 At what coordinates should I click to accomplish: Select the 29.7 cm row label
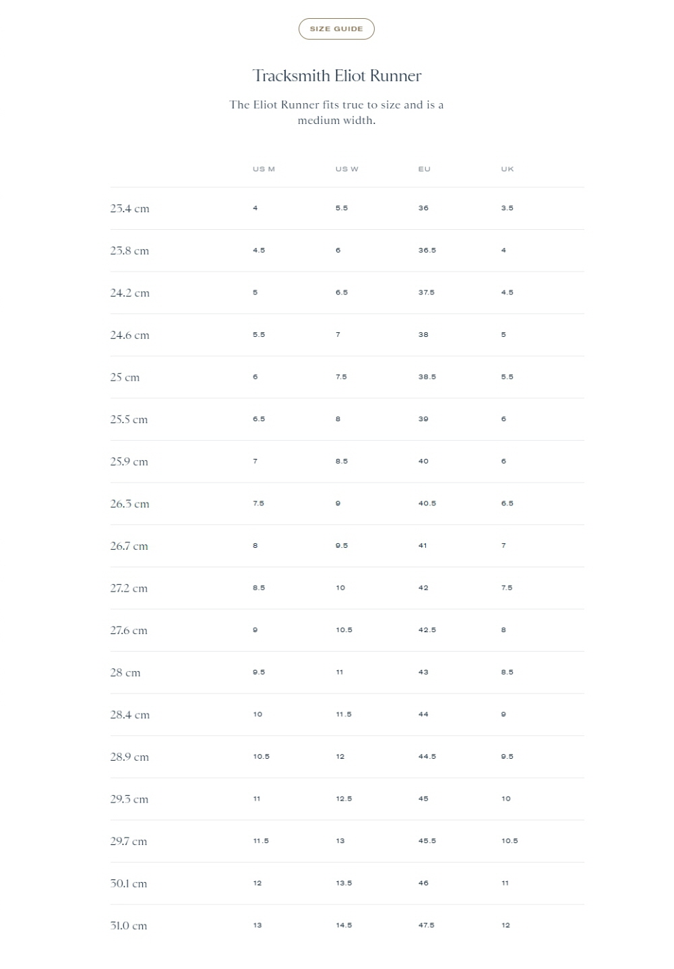[x=128, y=842]
